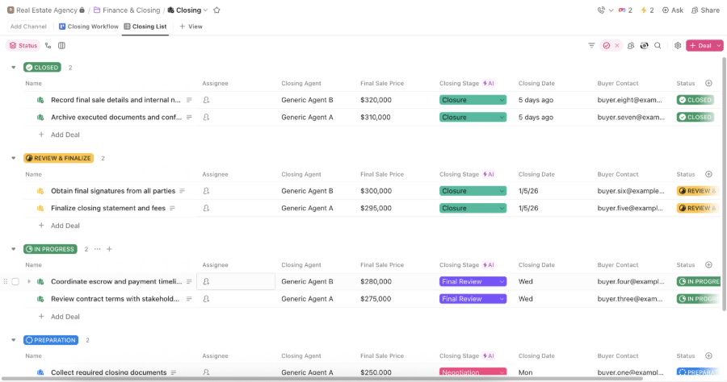The height and width of the screenshot is (382, 727).
Task: Open the assignees filter icon in toolbar
Action: (631, 45)
